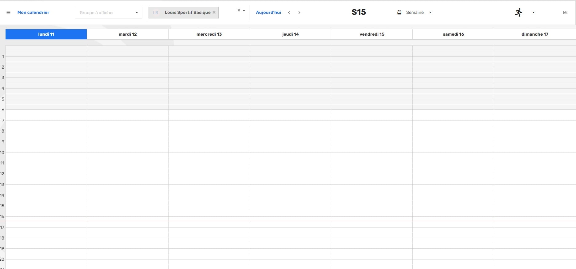Screen dimensions: 576x269
Task: Click the mardi 12 slot at 9h
Action: pos(128,147)
